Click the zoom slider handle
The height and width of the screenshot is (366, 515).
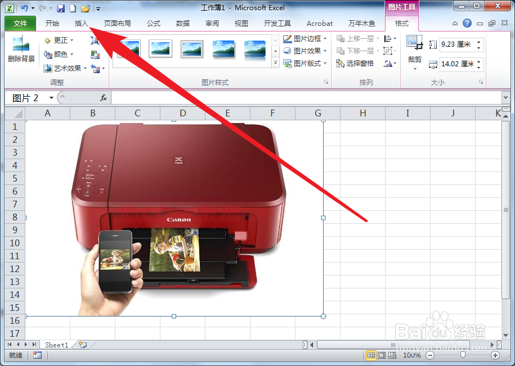pos(463,355)
